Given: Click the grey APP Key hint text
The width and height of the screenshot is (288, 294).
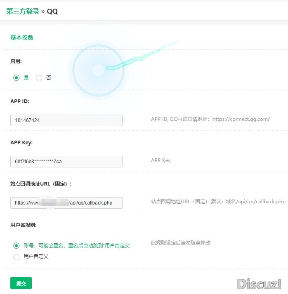Looking at the screenshot, I should 161,160.
